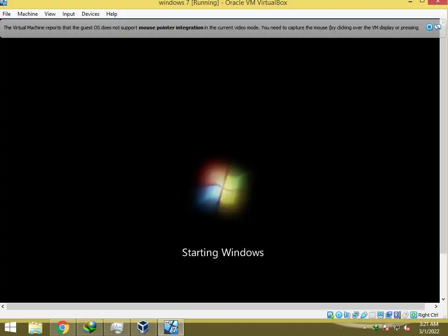
Task: Click network adapters status icon
Action: (x=355, y=315)
